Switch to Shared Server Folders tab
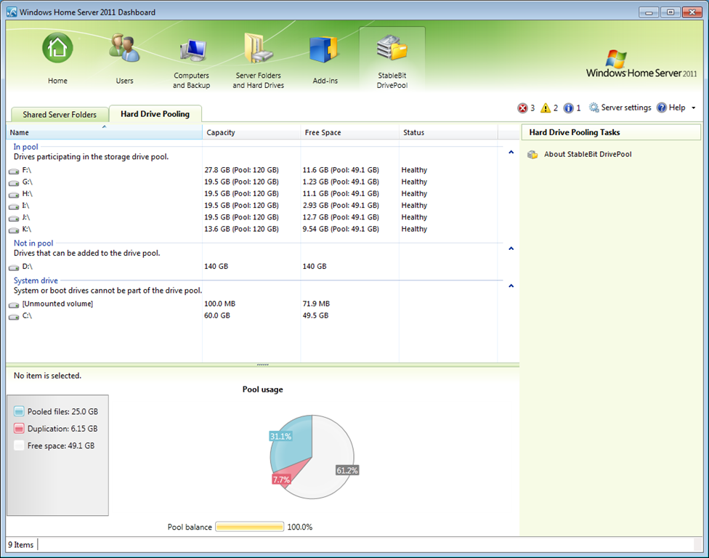This screenshot has width=709, height=558. click(x=60, y=115)
